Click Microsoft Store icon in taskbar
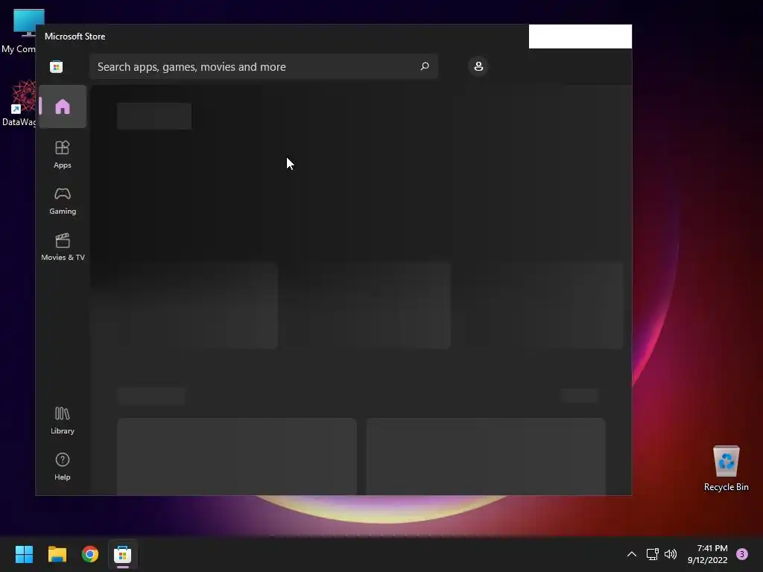This screenshot has width=763, height=572. tap(123, 554)
